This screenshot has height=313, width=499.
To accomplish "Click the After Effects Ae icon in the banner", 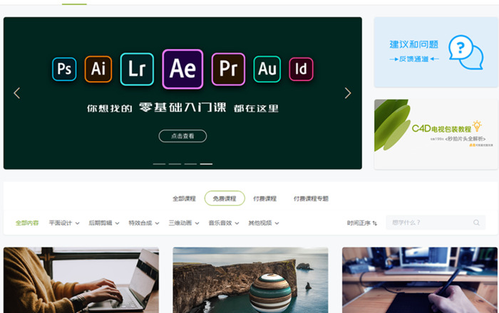I will [x=182, y=69].
